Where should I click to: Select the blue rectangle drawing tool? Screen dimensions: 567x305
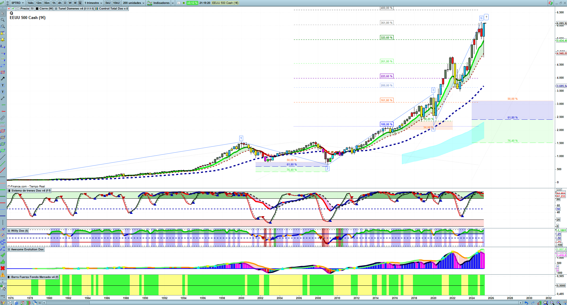pos(3,66)
